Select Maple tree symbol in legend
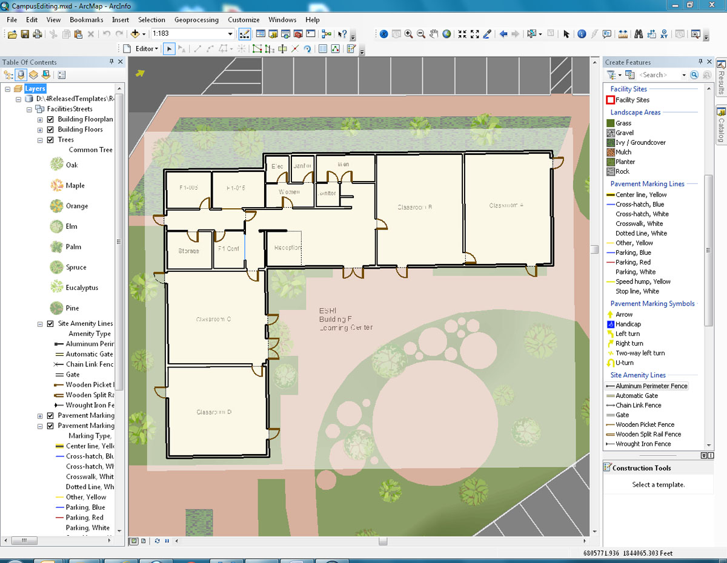Image resolution: width=727 pixels, height=563 pixels. (x=56, y=185)
